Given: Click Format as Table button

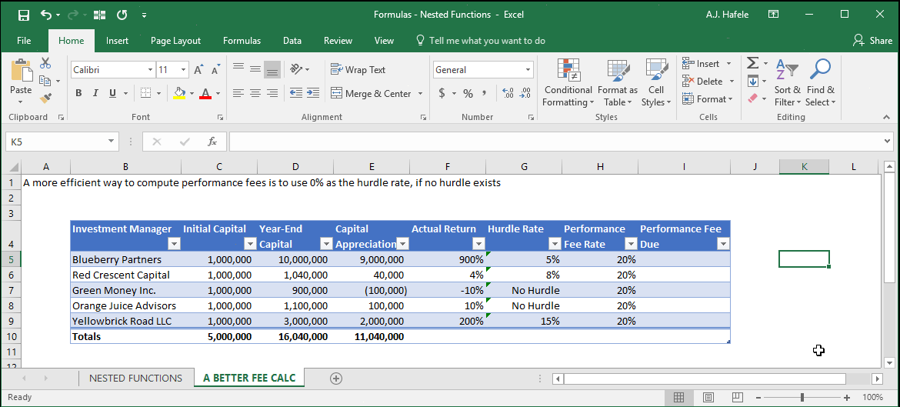Looking at the screenshot, I should [x=617, y=83].
